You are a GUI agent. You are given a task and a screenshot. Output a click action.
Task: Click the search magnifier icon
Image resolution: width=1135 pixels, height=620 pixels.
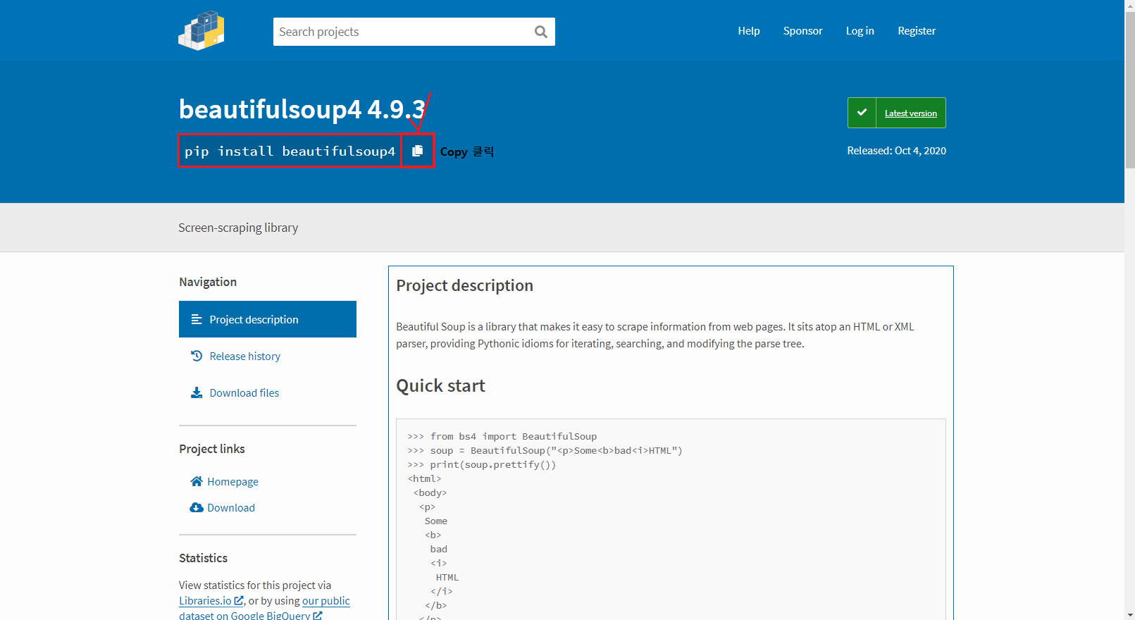coord(541,32)
